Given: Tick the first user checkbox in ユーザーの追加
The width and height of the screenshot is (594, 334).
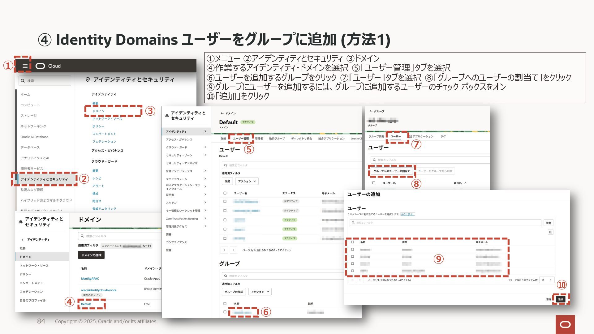Looking at the screenshot, I should pos(352,250).
